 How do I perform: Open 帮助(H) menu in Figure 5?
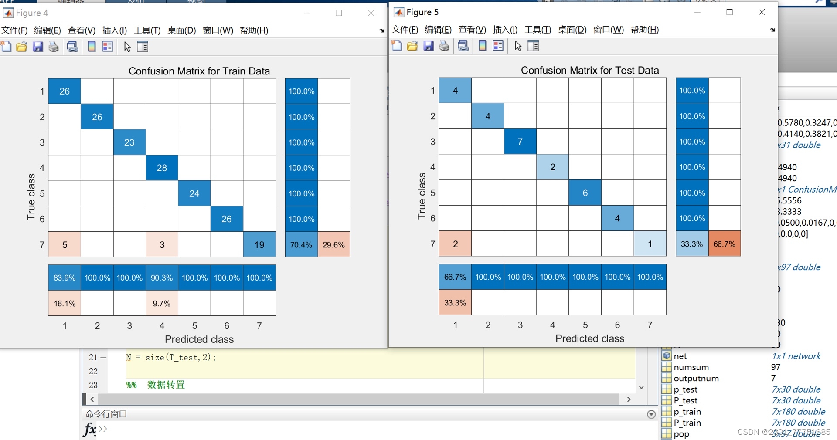644,29
